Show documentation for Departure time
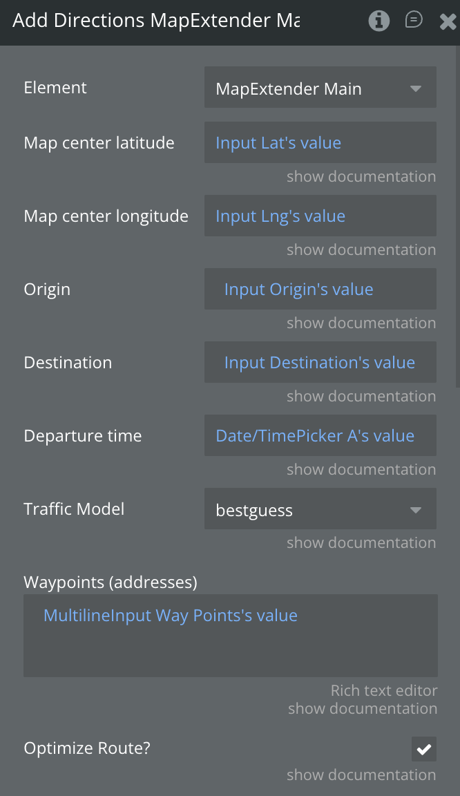 [x=361, y=470]
